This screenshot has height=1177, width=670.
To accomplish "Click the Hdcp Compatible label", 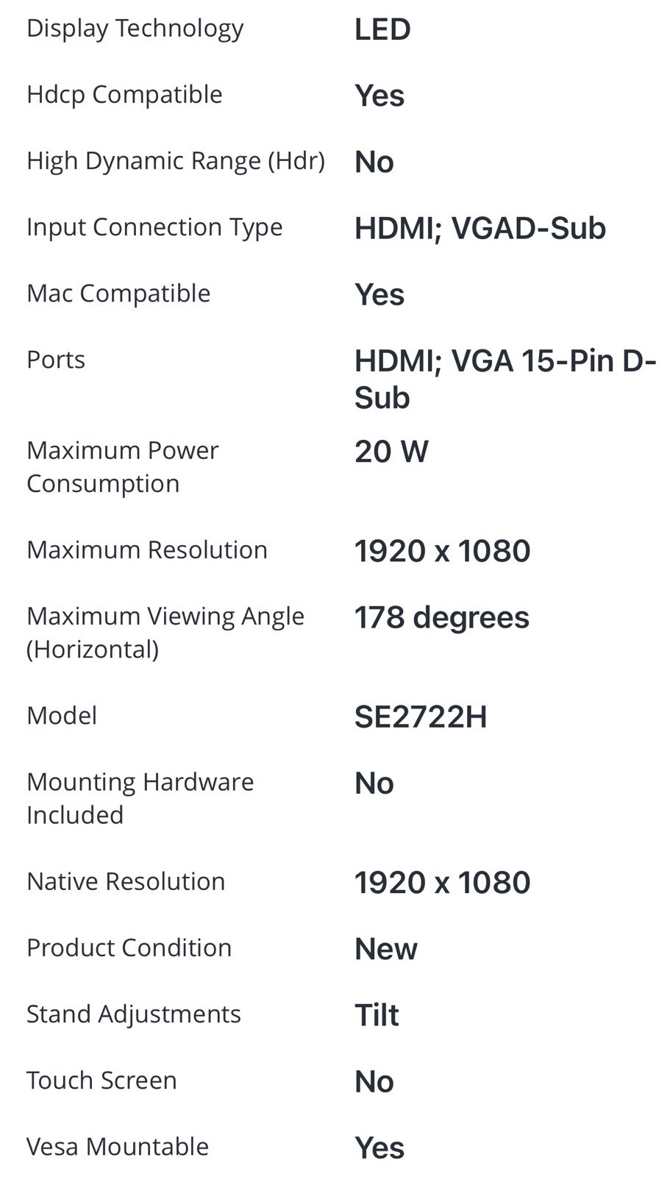I will pos(124,95).
